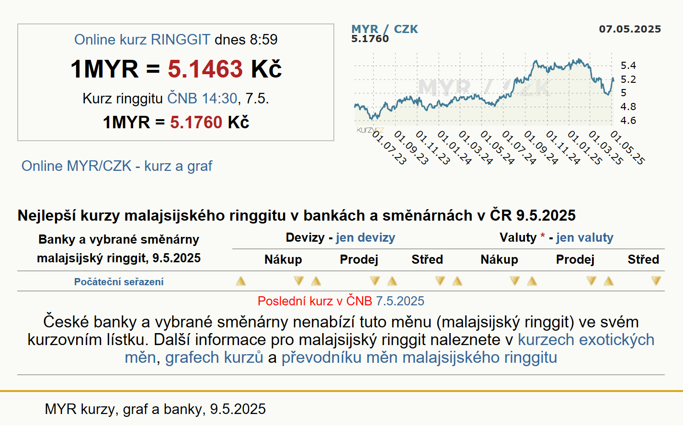
Task: Filter table to jen devizy
Action: click(x=365, y=237)
